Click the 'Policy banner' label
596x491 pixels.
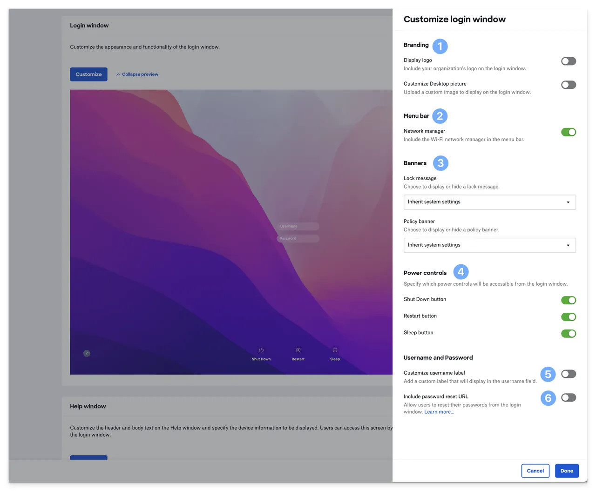pos(419,222)
